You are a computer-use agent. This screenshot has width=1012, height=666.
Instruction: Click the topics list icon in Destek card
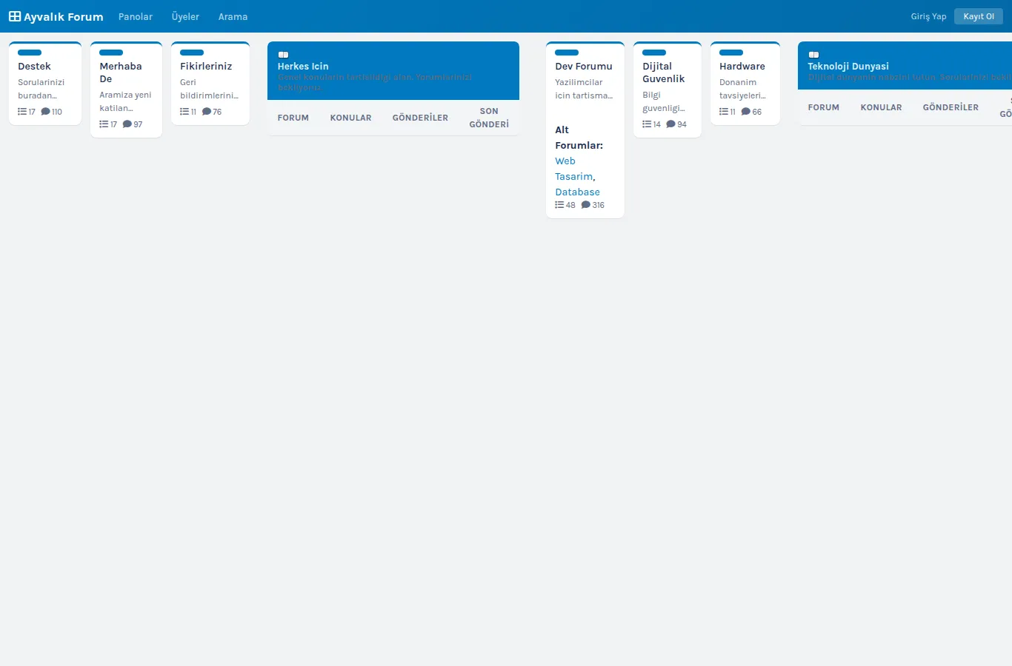[x=22, y=112]
